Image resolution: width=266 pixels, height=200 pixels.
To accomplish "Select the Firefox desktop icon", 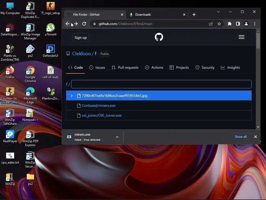I will 10,72.
